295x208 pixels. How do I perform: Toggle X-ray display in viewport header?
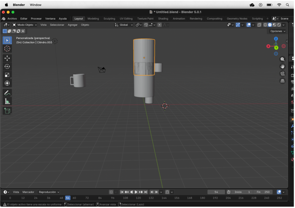(x=259, y=25)
